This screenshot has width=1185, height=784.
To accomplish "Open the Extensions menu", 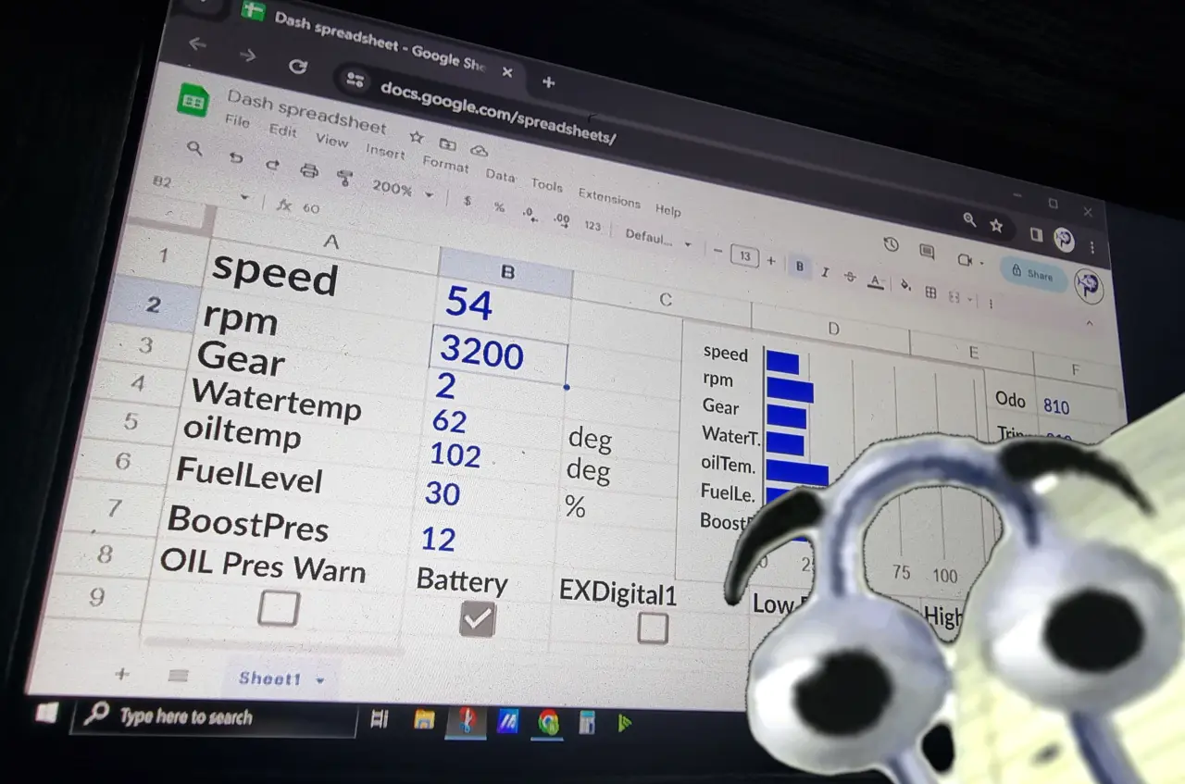I will [609, 199].
